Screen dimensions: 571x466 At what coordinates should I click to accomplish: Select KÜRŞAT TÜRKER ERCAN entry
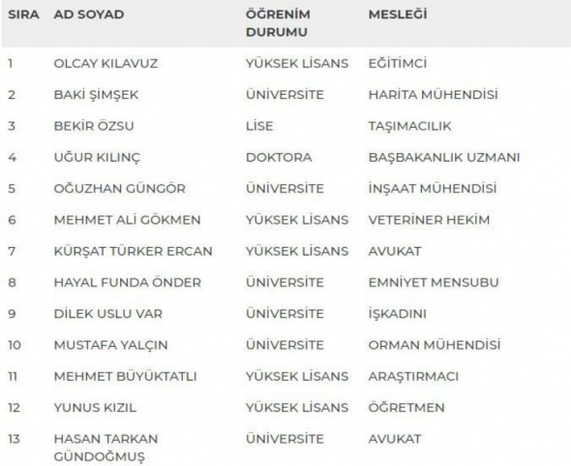[133, 251]
